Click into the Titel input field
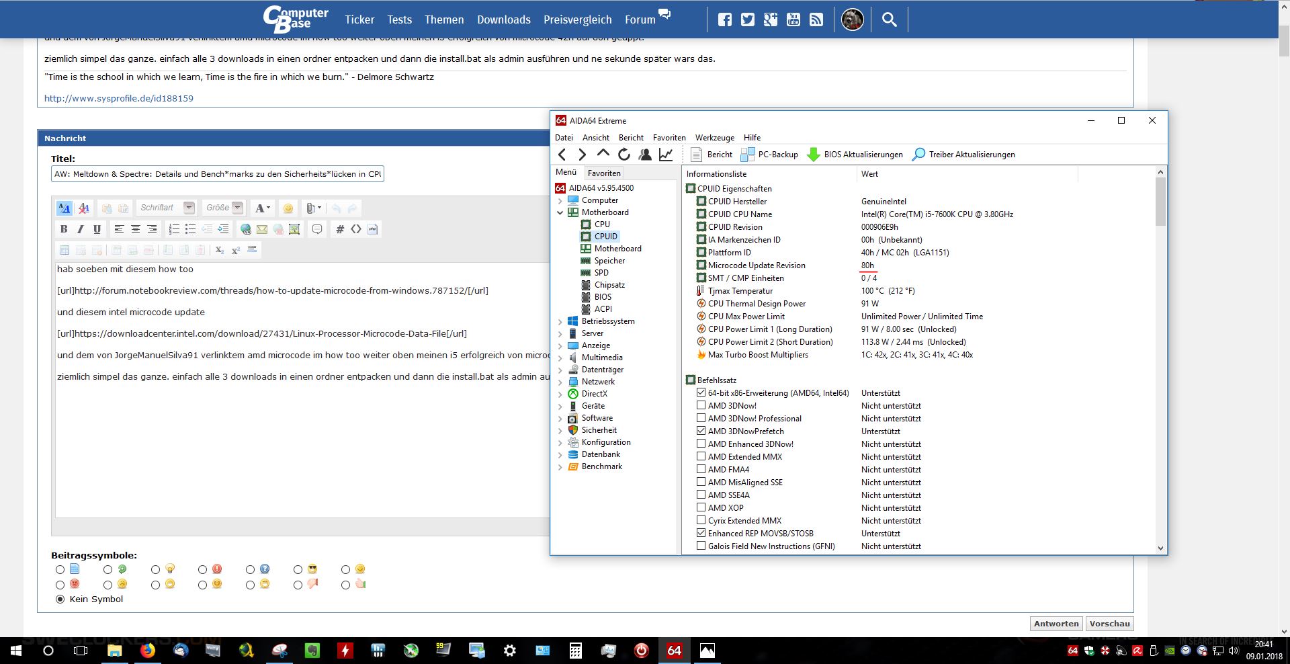This screenshot has height=664, width=1290. [218, 174]
